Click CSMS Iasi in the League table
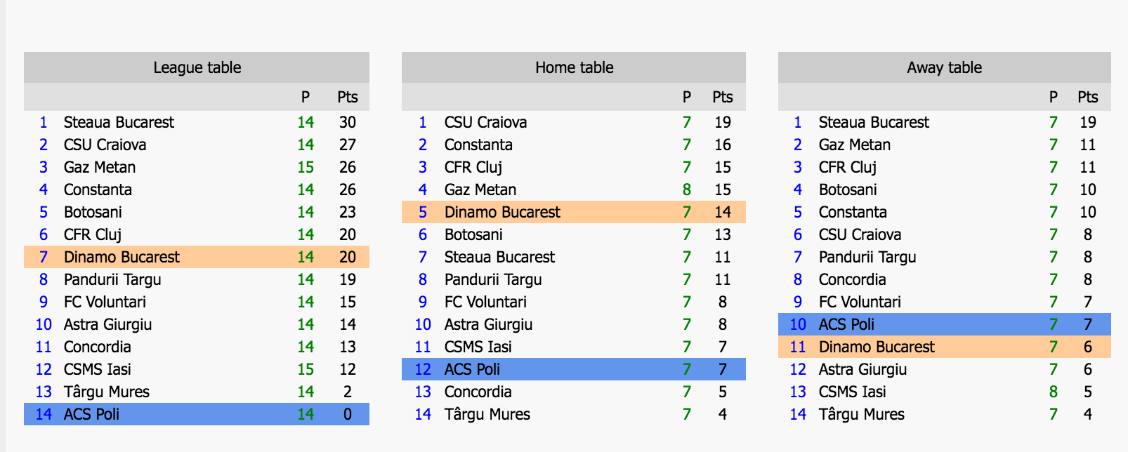 point(97,369)
